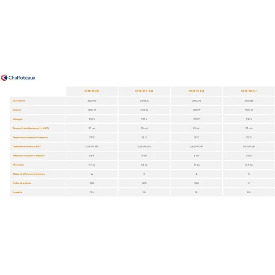Click the 78 °C value under CHX 10 EU
This screenshot has height=275, width=275.
(x=92, y=137)
